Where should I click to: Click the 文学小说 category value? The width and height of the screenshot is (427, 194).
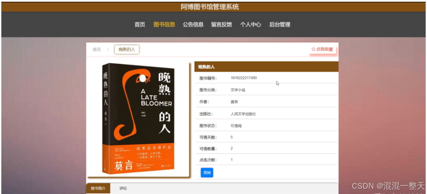pos(238,90)
